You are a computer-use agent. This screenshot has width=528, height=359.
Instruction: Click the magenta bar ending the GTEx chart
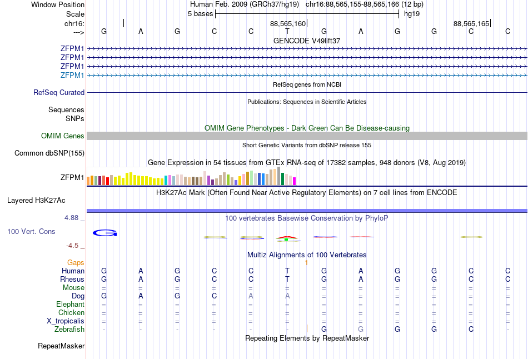(x=295, y=181)
